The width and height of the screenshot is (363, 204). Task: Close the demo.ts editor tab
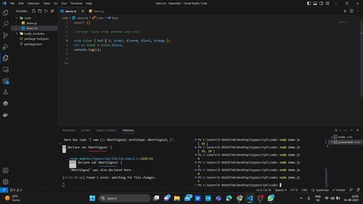(x=83, y=11)
